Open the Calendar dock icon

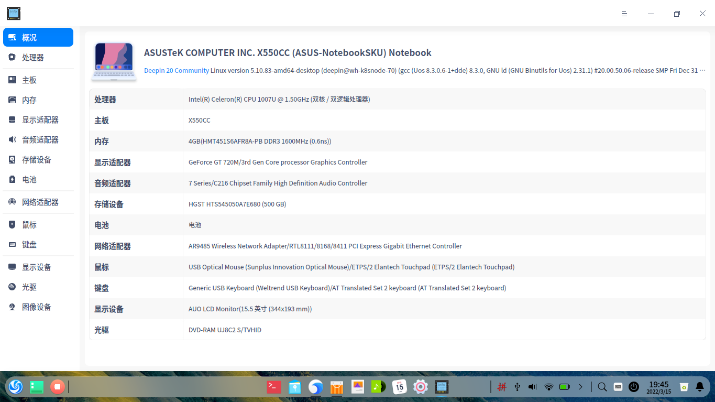[x=400, y=387]
